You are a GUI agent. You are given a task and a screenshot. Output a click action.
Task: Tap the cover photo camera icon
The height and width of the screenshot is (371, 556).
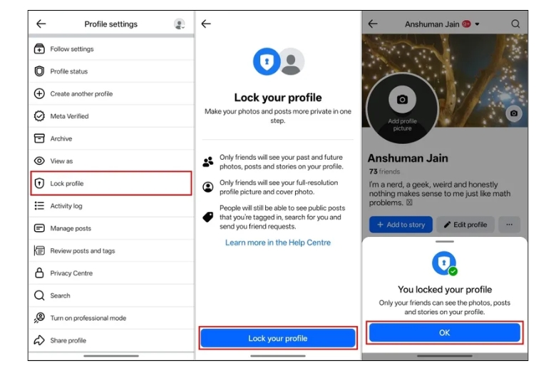(x=514, y=113)
